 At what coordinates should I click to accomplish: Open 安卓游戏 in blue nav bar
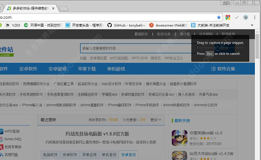[x=57, y=69]
